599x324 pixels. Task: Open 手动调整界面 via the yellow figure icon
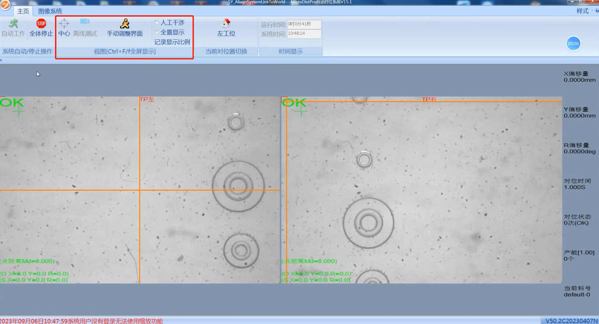125,24
